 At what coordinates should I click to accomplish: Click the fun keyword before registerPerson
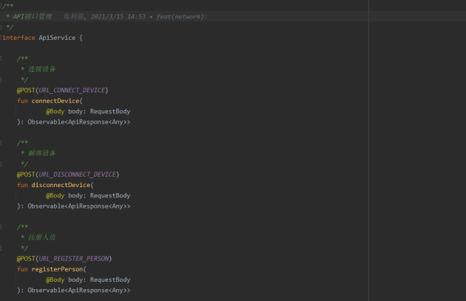pos(22,269)
